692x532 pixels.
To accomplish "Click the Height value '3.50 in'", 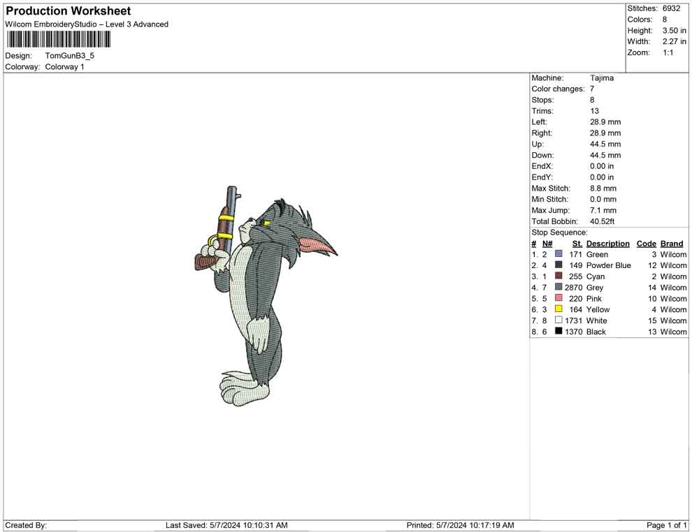I will [x=675, y=31].
